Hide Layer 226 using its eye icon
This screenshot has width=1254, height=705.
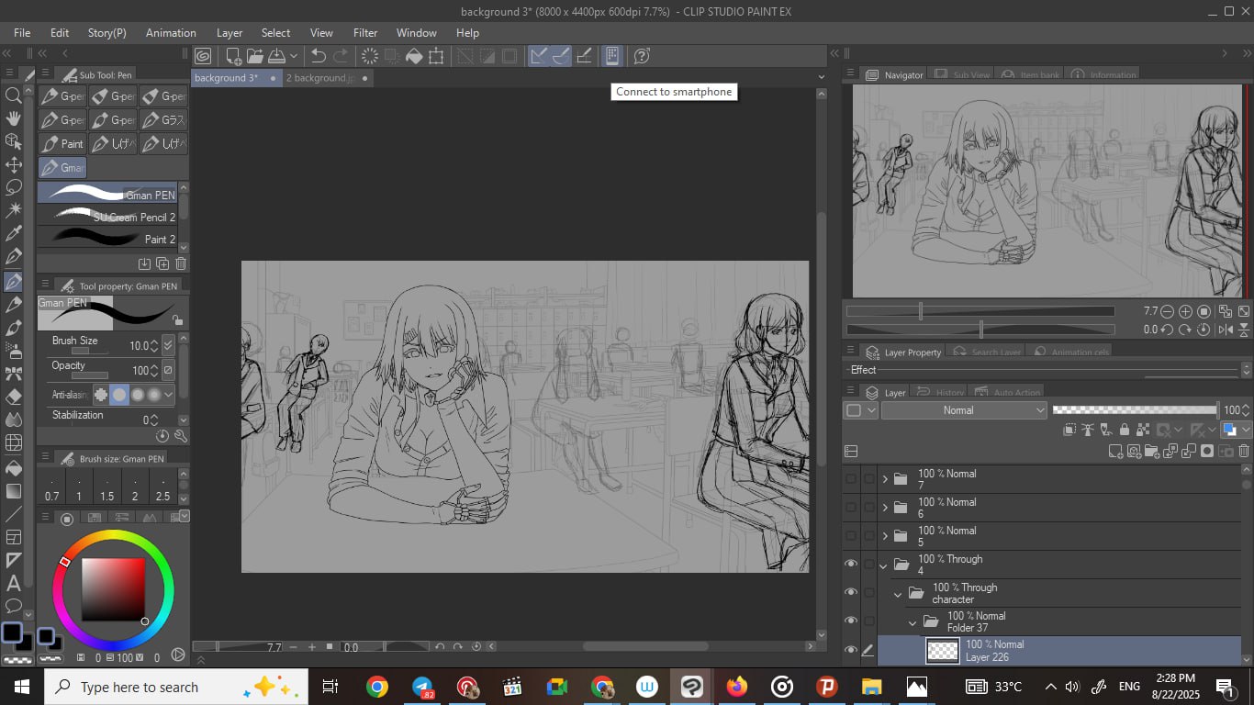tap(851, 650)
